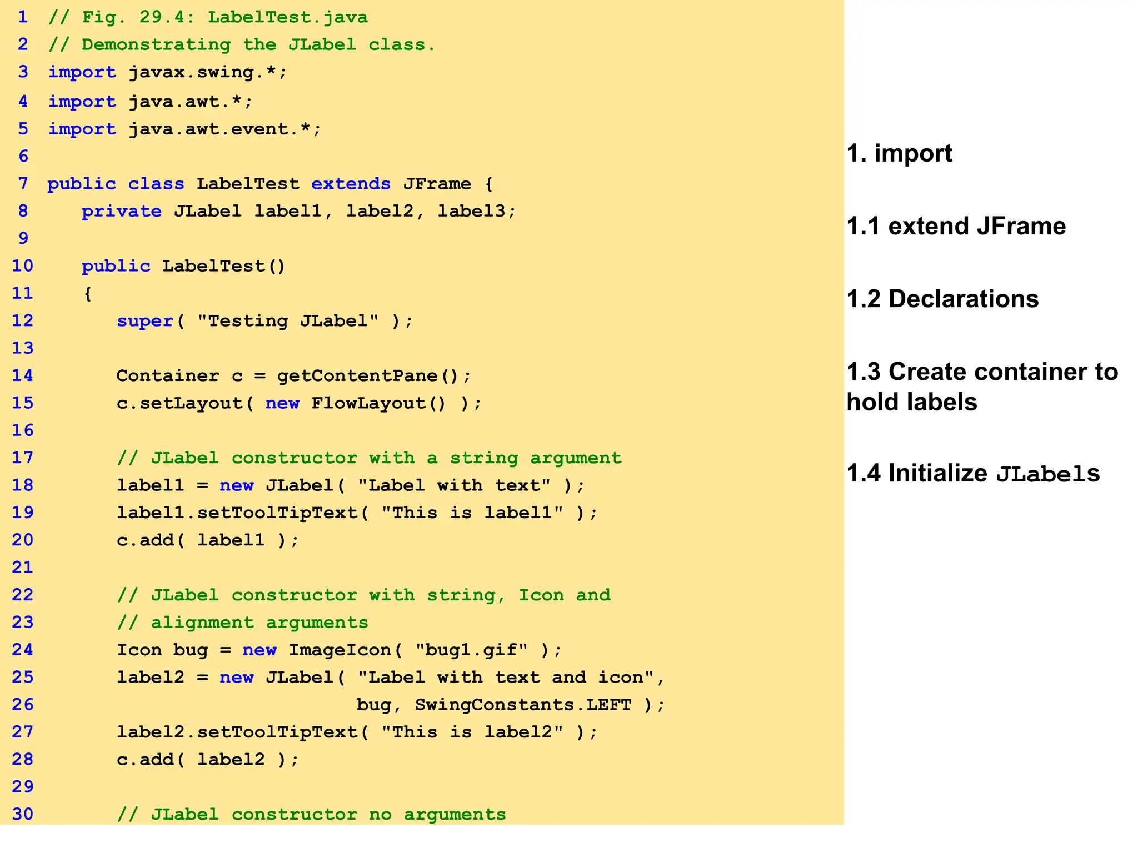Click 'label2.setToolTipText( "This is label2" );'

357,732
